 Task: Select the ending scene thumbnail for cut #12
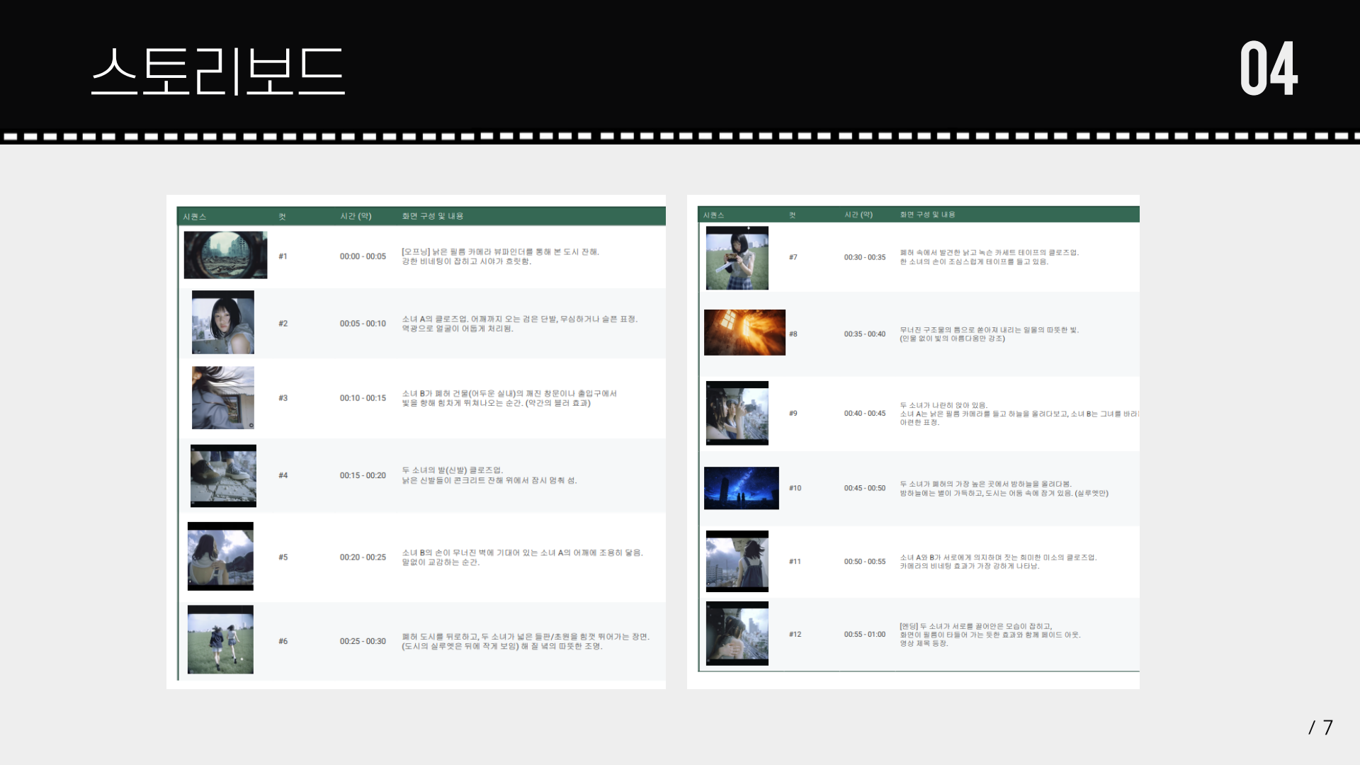(x=737, y=633)
